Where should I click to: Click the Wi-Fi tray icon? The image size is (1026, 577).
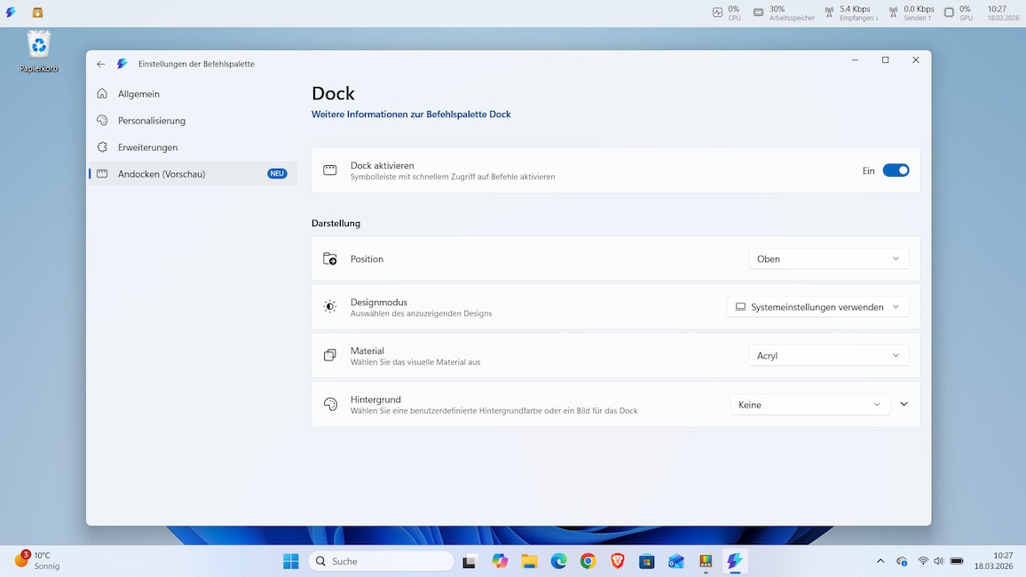pyautogui.click(x=923, y=561)
